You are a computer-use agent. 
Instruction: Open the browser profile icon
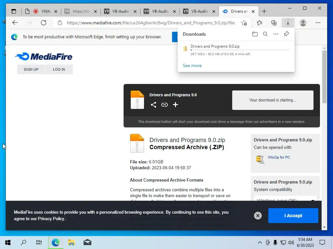(x=303, y=23)
